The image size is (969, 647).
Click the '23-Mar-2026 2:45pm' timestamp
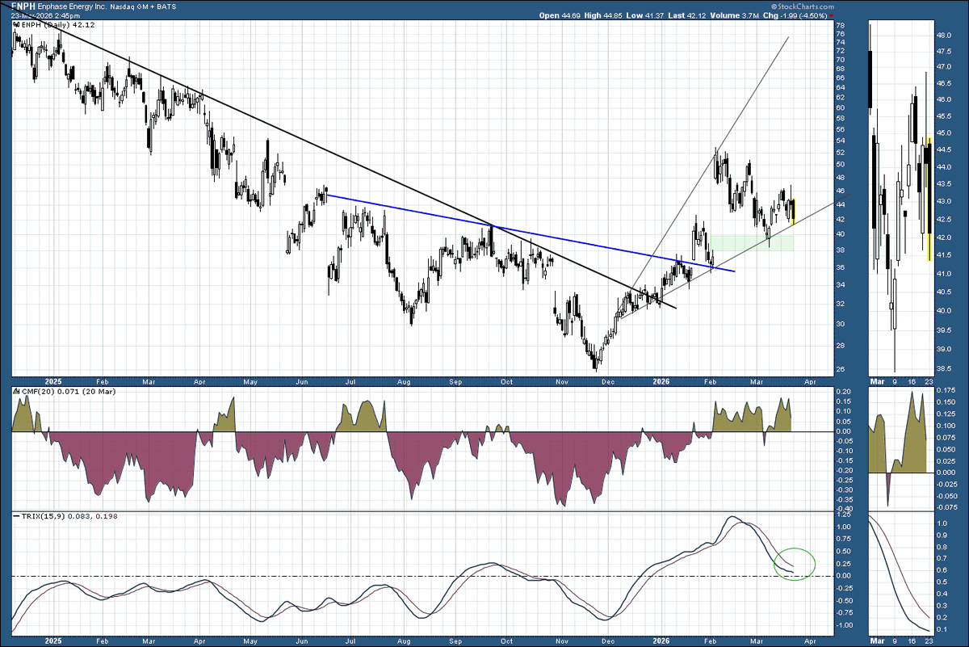click(44, 15)
